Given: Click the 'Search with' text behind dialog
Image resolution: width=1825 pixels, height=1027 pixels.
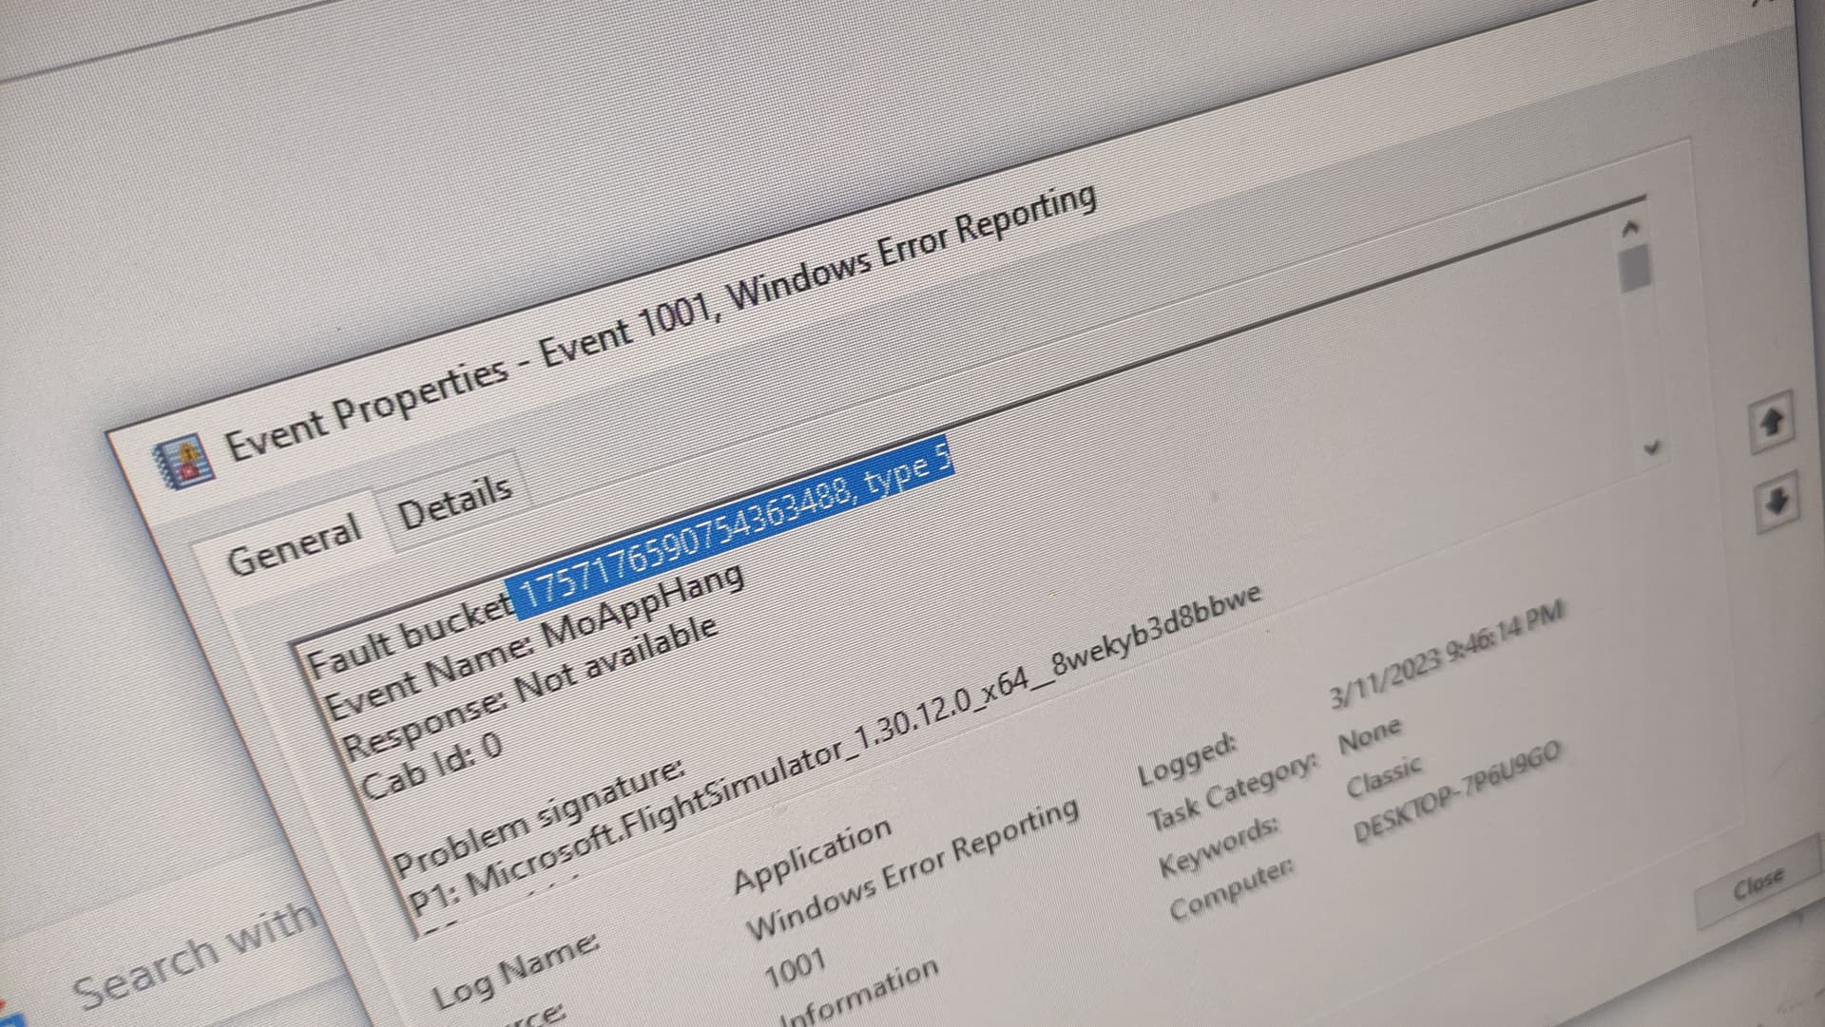Looking at the screenshot, I should coord(195,955).
